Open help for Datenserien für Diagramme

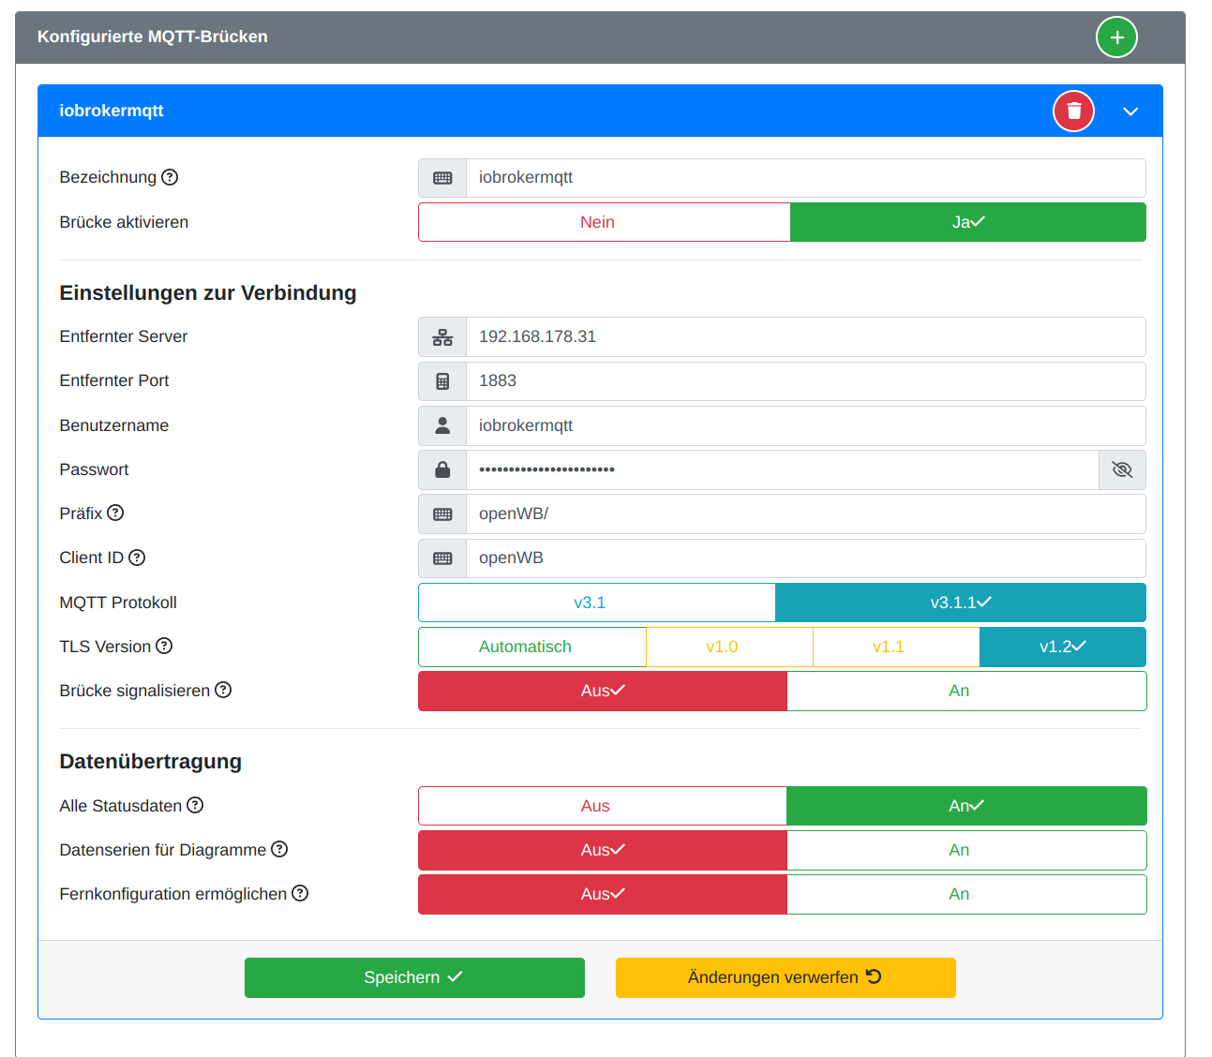279,849
